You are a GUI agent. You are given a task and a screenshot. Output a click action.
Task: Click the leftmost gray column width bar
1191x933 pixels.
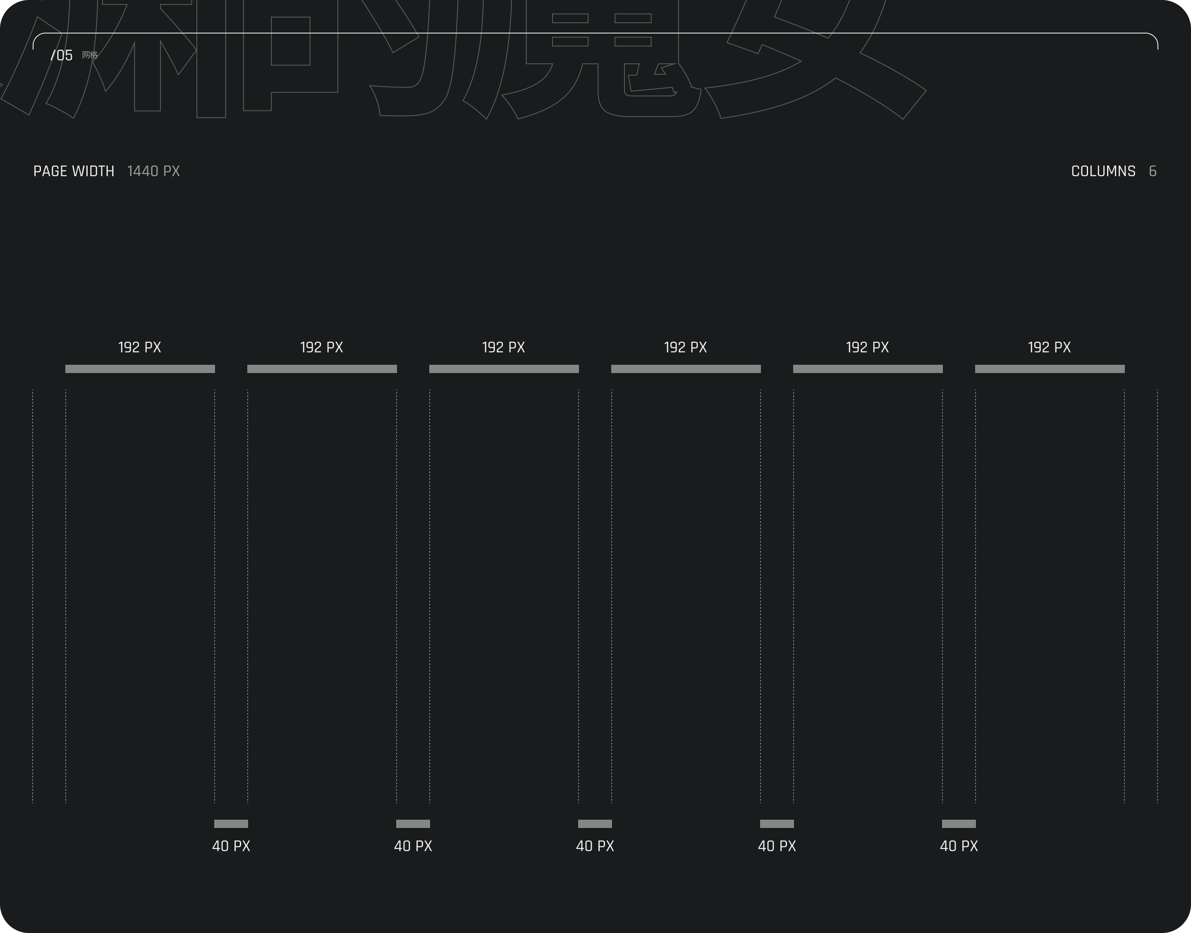tap(140, 369)
